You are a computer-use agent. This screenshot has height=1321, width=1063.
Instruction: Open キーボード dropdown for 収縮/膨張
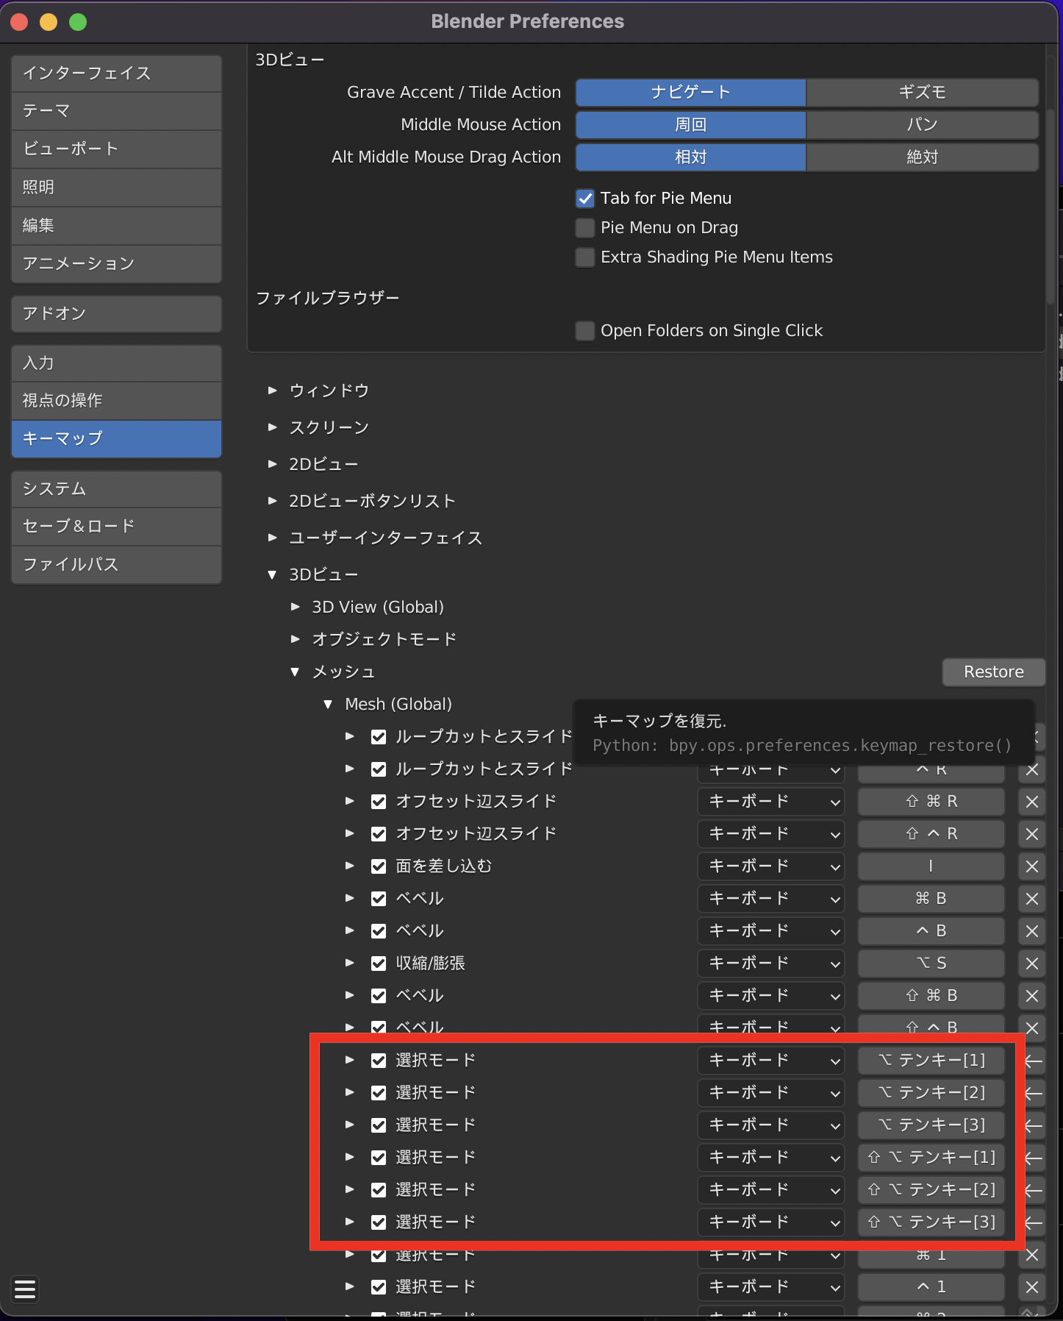(771, 964)
